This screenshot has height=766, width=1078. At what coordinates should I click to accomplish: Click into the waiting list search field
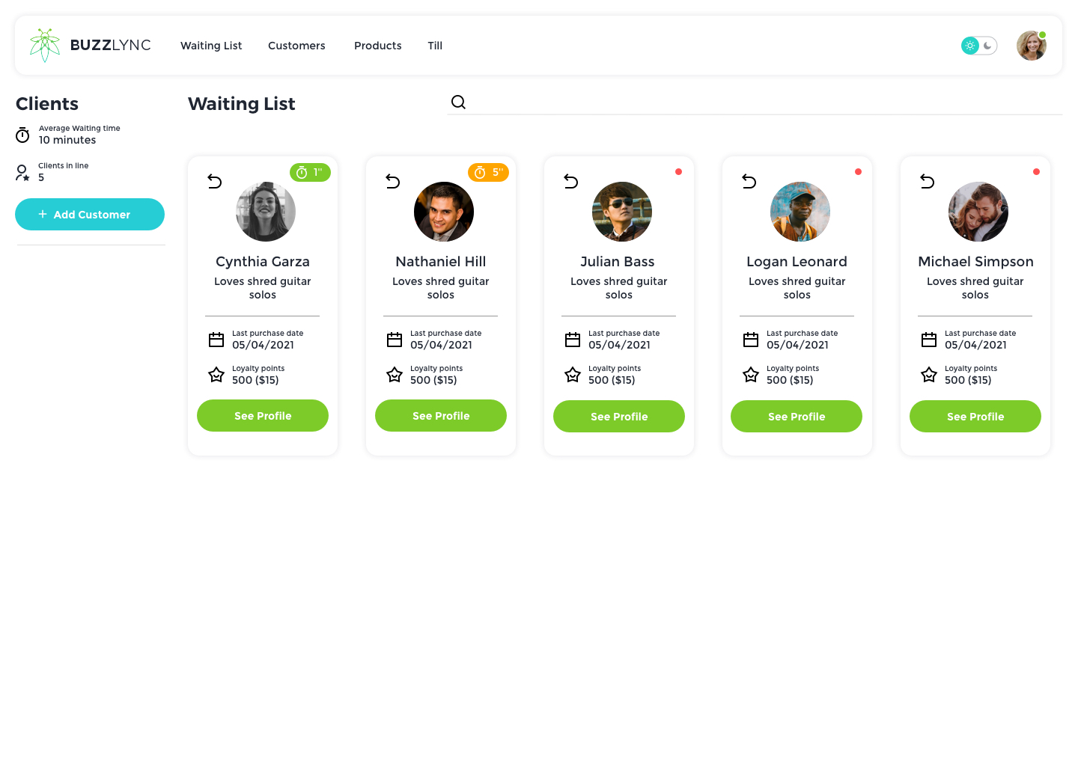(x=764, y=102)
